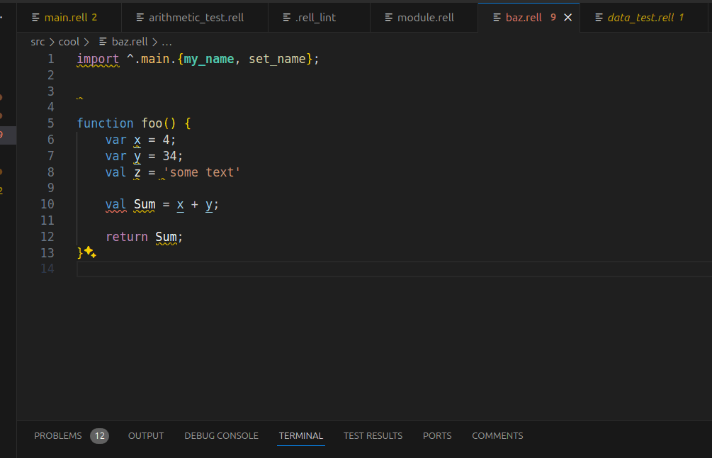The image size is (712, 458).
Task: Click the 'function' keyword on line 5
Action: [105, 123]
